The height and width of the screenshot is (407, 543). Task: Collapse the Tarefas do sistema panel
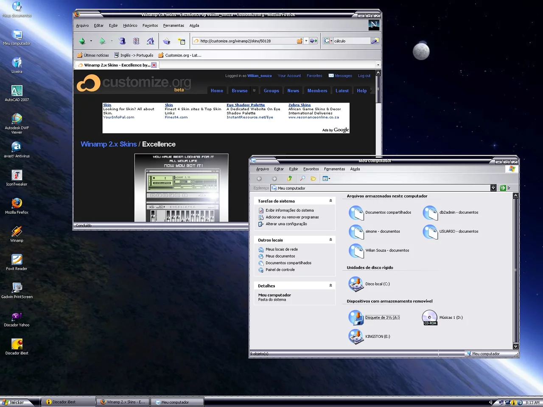click(330, 201)
